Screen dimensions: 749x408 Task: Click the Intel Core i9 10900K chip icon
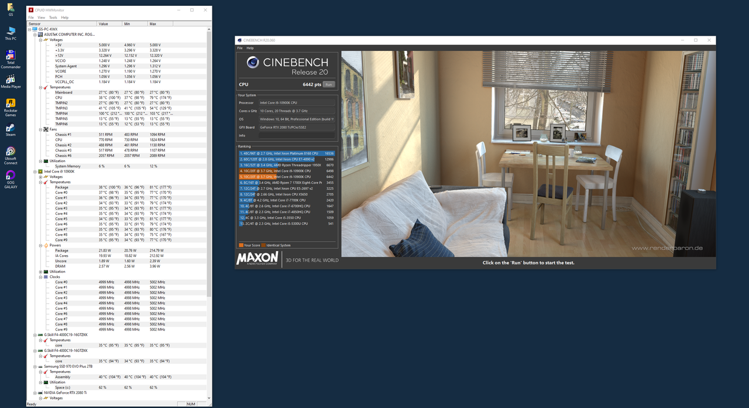tap(40, 172)
